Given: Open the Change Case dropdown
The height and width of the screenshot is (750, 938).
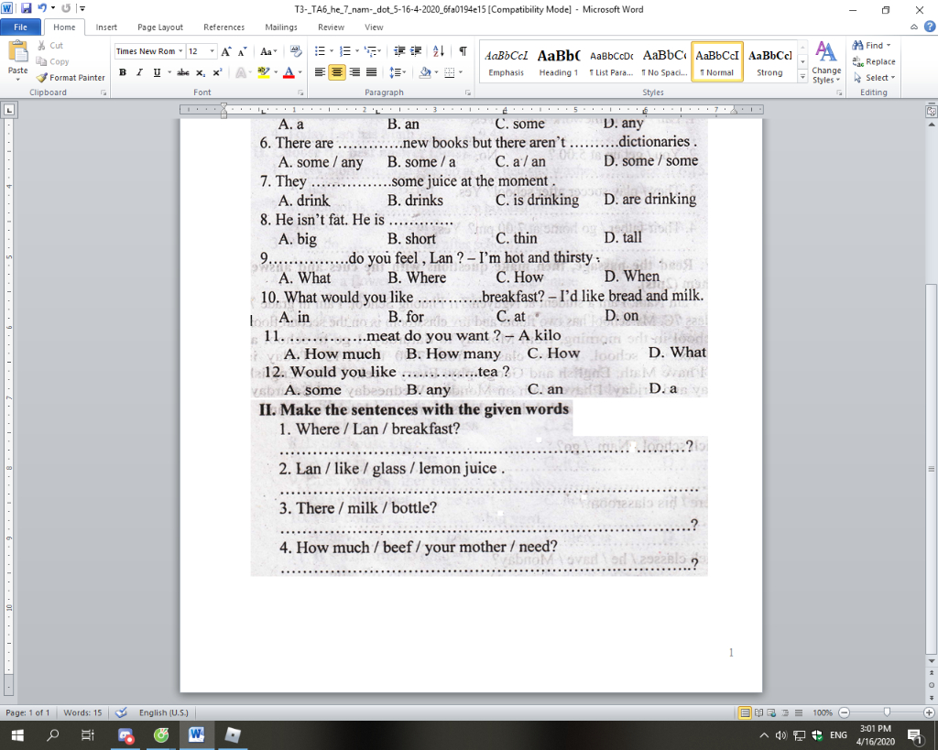Looking at the screenshot, I should tap(267, 51).
